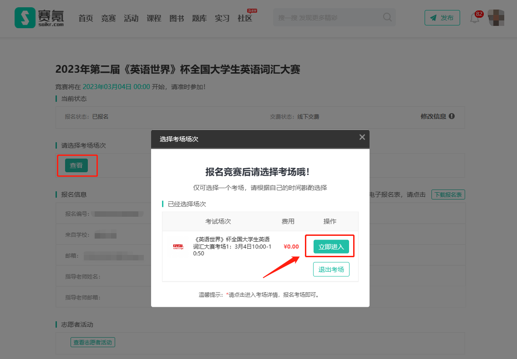Screen dimensions: 517x359
Task: Click the competition logo thumbnail in table
Action: (178, 247)
